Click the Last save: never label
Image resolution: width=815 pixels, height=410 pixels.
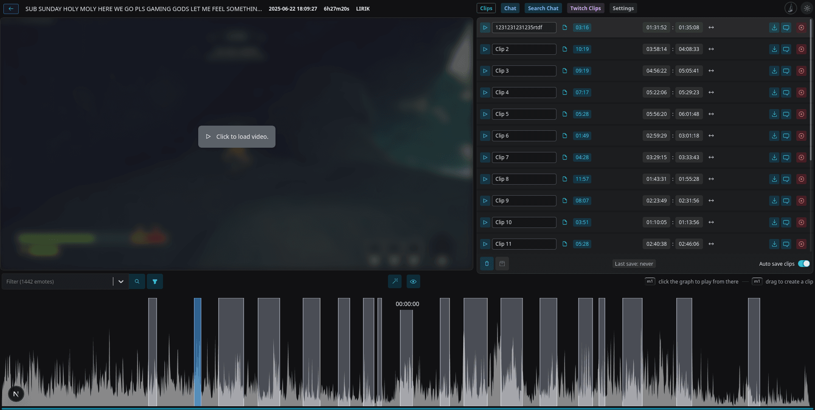point(634,264)
